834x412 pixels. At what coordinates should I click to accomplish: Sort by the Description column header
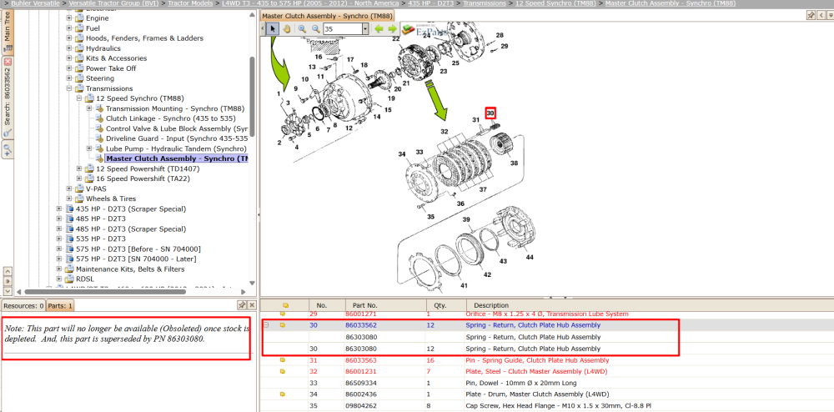pyautogui.click(x=491, y=306)
